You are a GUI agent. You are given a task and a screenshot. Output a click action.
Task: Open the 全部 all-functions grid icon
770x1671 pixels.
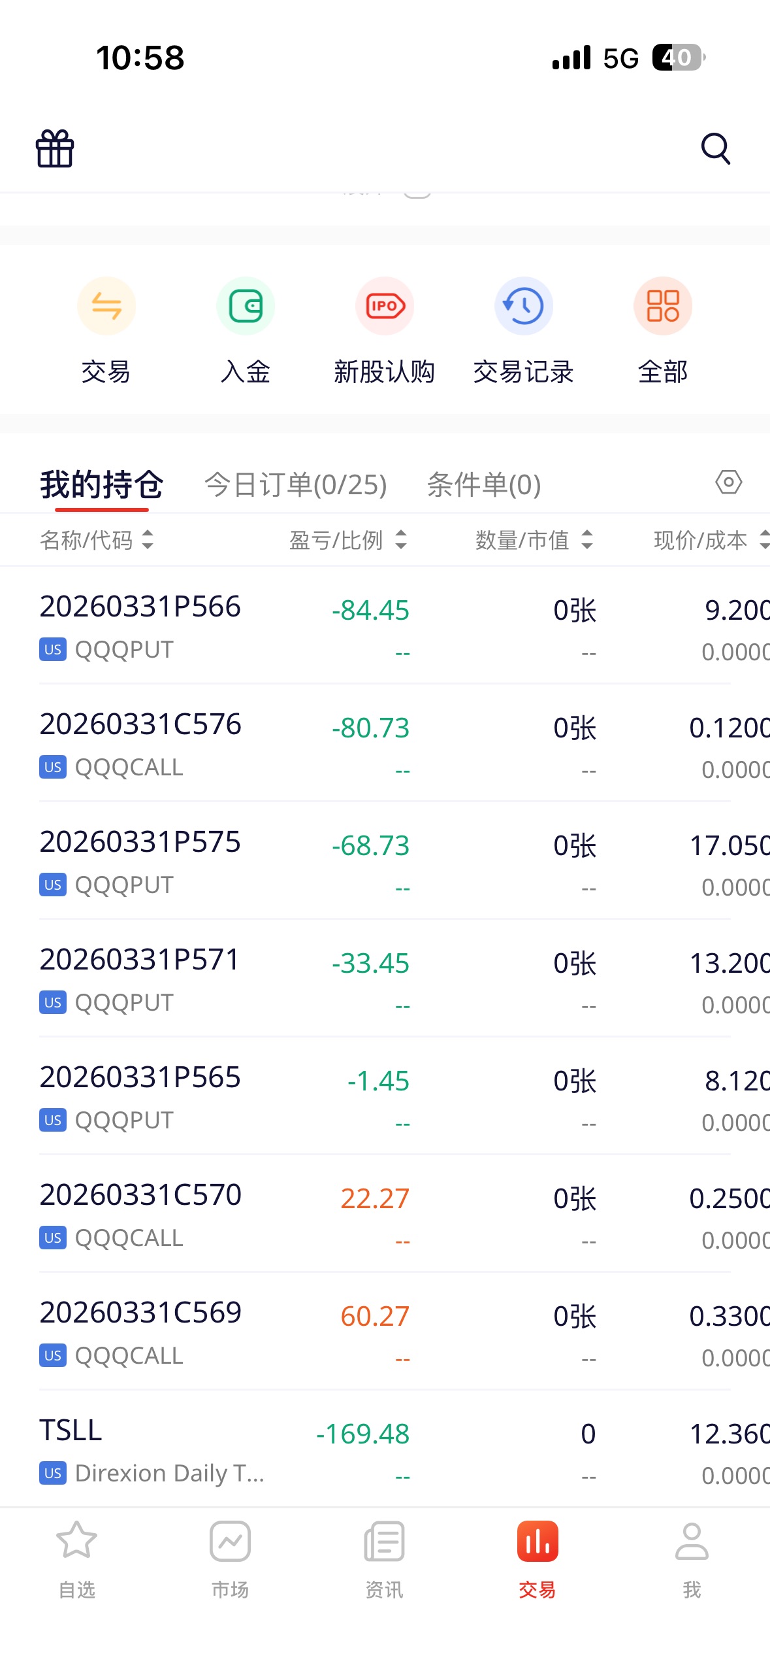click(x=662, y=307)
